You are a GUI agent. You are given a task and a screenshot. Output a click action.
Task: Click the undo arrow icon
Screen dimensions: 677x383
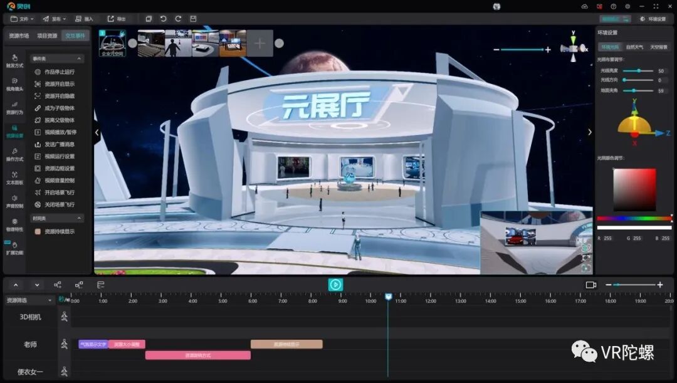[x=163, y=19]
